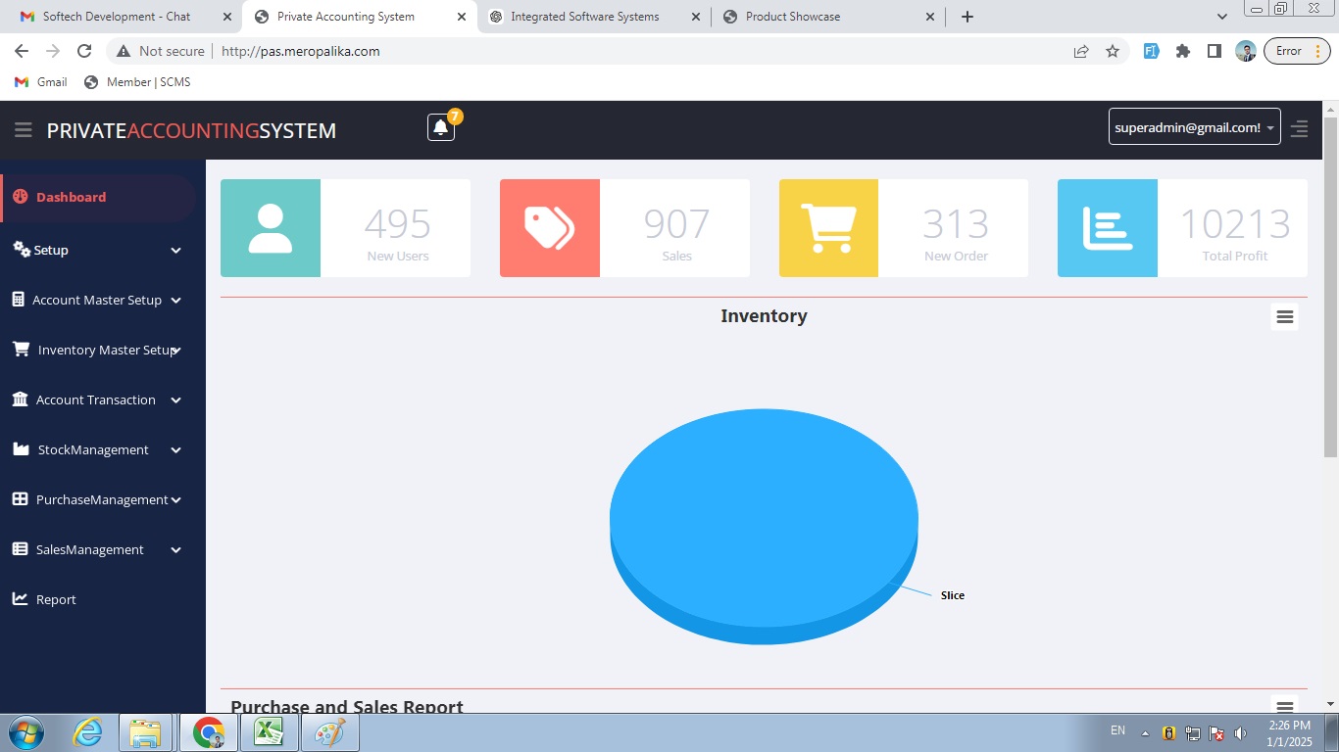
Task: Open the Inventory chart context menu
Action: [x=1284, y=316]
